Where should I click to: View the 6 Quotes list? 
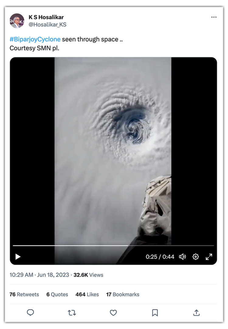[57, 294]
